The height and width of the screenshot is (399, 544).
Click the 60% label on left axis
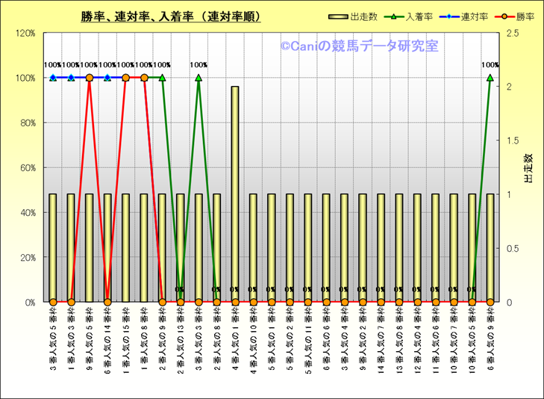pos(28,168)
